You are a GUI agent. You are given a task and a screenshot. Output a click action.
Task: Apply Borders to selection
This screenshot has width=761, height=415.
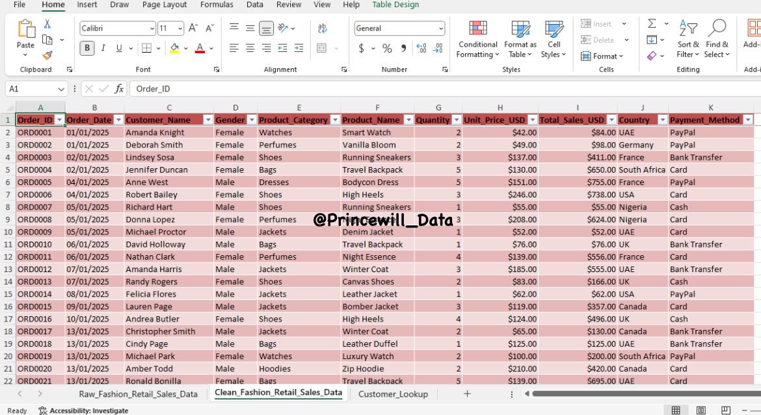pos(146,48)
